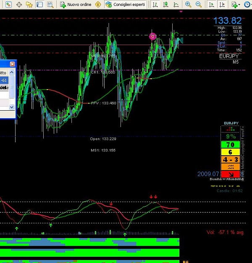Click the Nuovo ordine button
The height and width of the screenshot is (263, 252).
tap(76, 5)
